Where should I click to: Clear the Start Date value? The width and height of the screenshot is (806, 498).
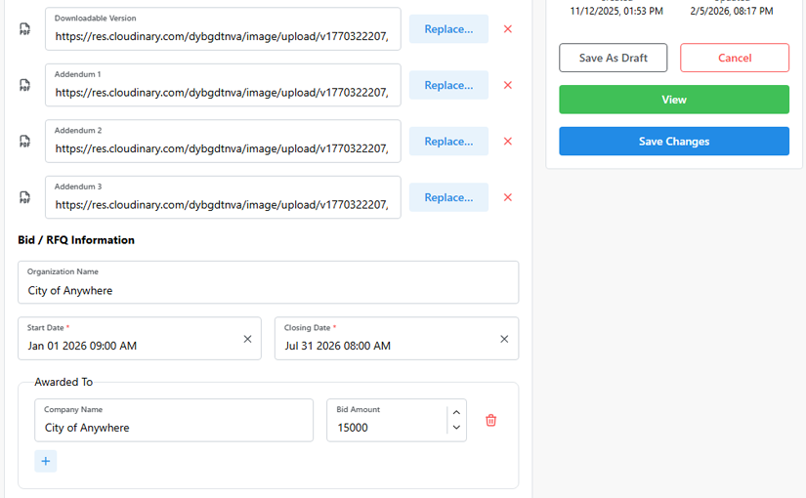click(247, 339)
